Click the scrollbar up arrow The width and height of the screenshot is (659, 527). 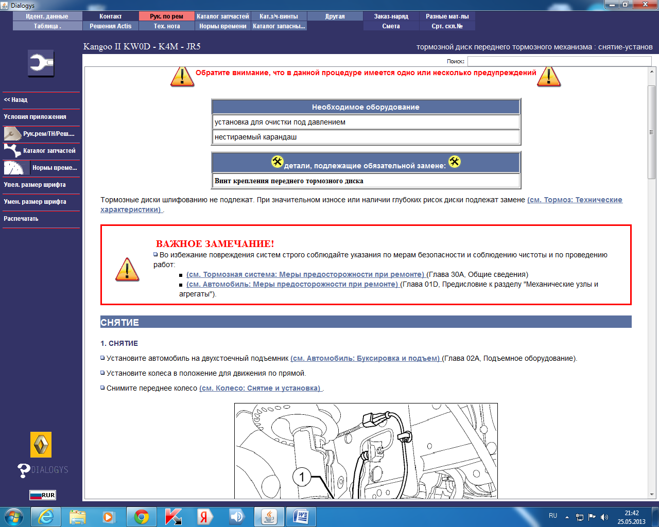pos(652,72)
